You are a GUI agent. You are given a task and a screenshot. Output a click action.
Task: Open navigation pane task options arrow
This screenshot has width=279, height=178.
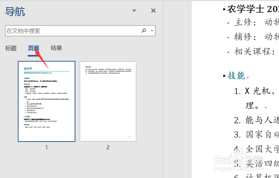(134, 11)
